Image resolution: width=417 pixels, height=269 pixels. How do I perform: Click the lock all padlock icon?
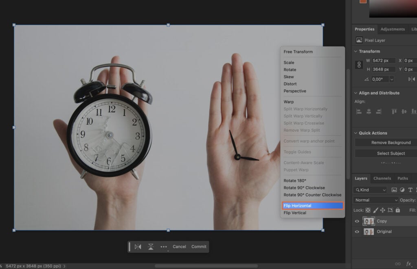pyautogui.click(x=398, y=210)
